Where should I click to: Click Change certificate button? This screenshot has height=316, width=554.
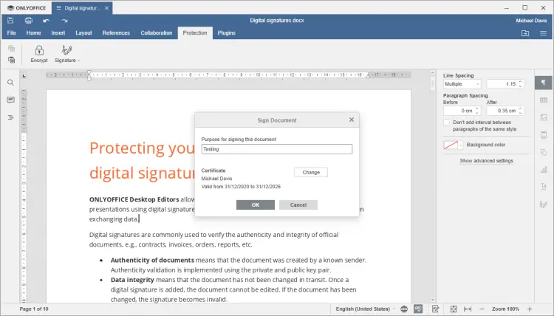311,172
